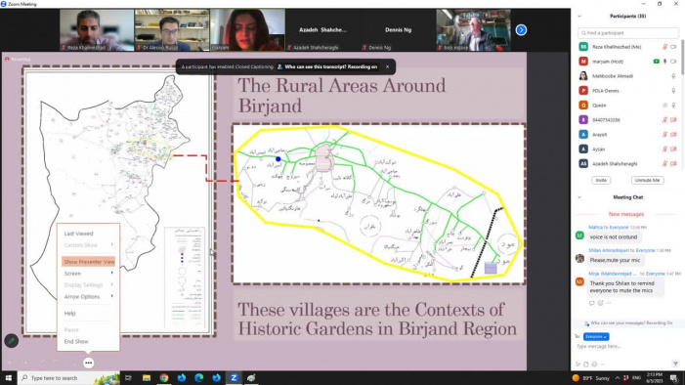Screen dimensions: 685x385
Task: Click the Invite button
Action: pos(601,180)
